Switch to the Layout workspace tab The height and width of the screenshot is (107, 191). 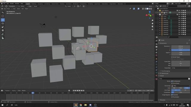pos(28,4)
